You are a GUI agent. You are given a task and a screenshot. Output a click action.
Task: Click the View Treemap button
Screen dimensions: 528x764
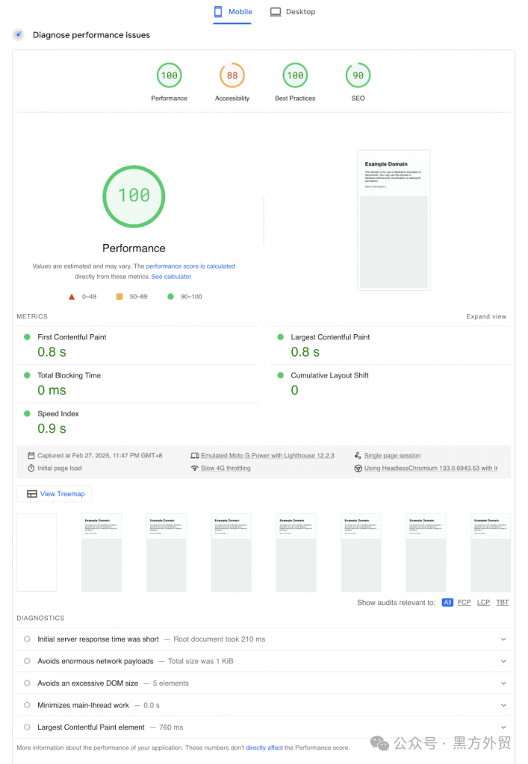tap(54, 494)
